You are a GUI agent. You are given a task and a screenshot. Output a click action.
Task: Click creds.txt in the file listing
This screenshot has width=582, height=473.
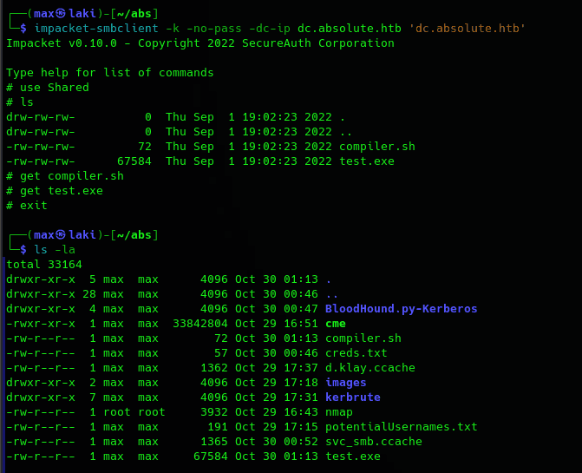tap(356, 353)
